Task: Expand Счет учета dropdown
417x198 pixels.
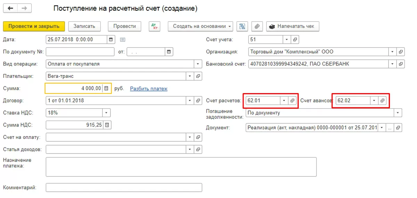Action: pyautogui.click(x=287, y=40)
